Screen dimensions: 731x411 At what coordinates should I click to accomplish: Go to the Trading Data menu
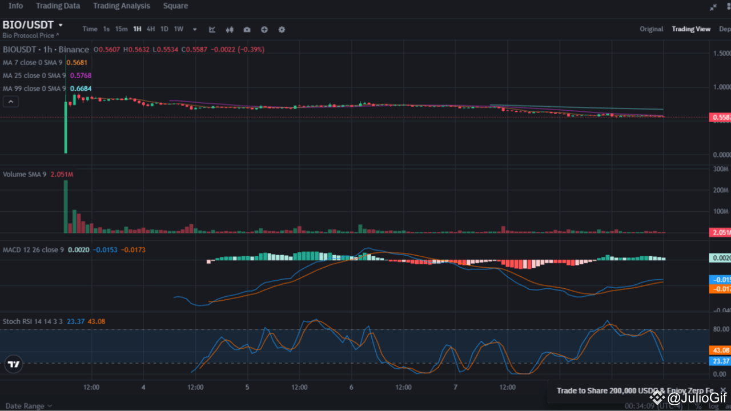[x=58, y=6]
